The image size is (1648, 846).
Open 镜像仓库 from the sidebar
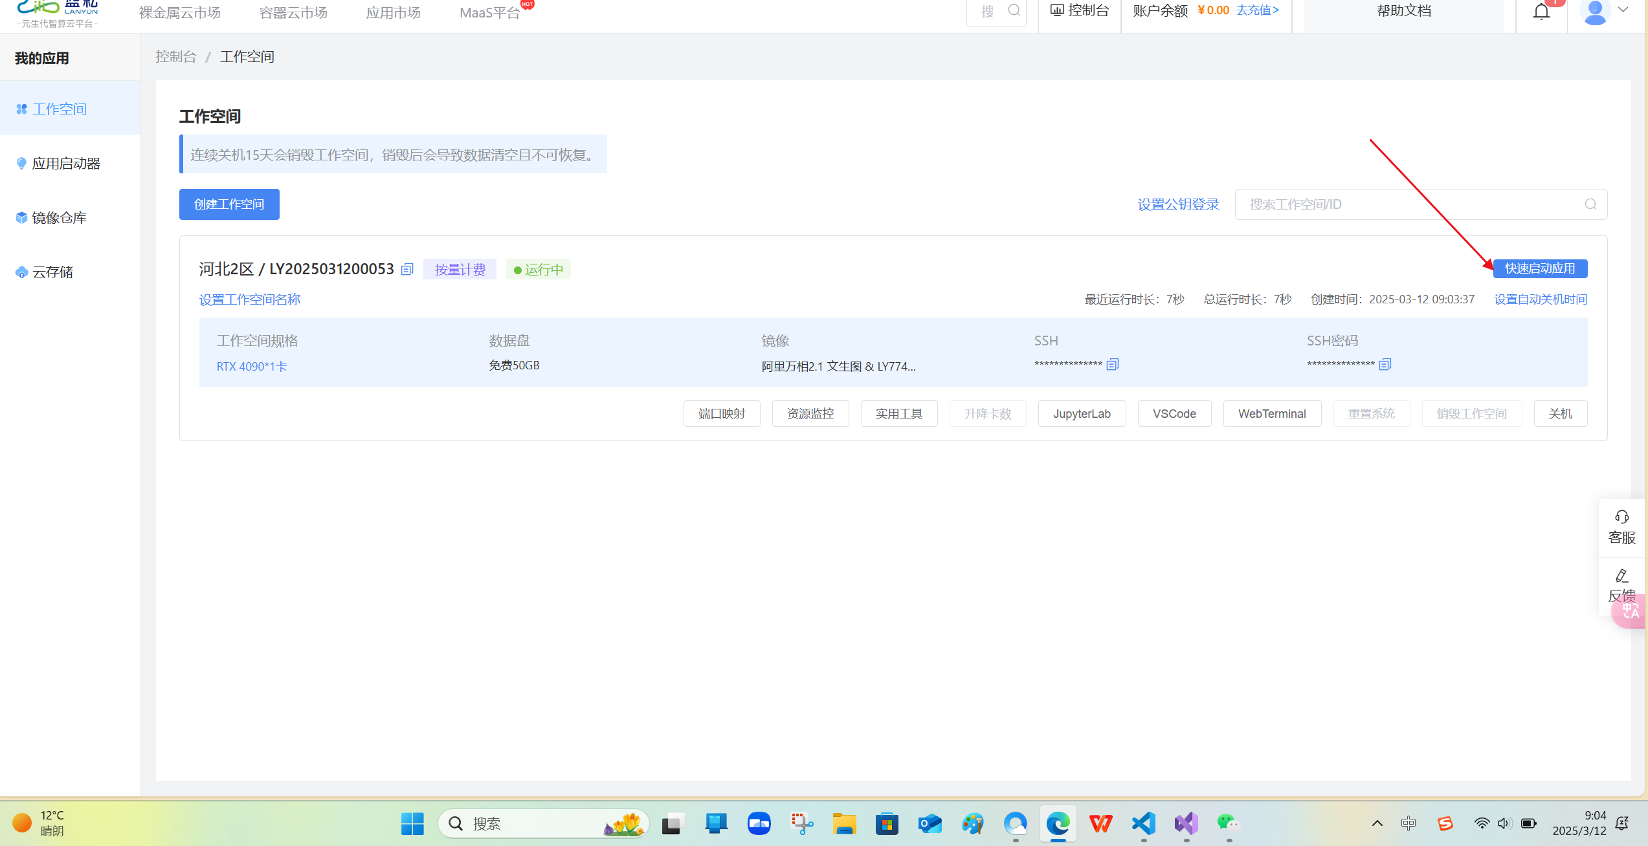click(60, 217)
